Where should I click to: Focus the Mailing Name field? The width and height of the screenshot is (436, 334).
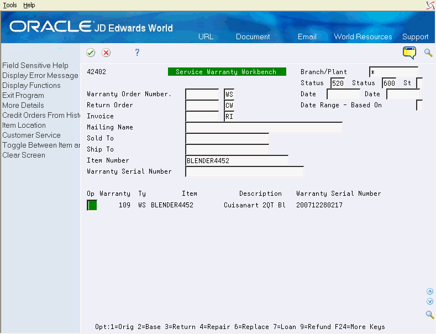tap(264, 127)
